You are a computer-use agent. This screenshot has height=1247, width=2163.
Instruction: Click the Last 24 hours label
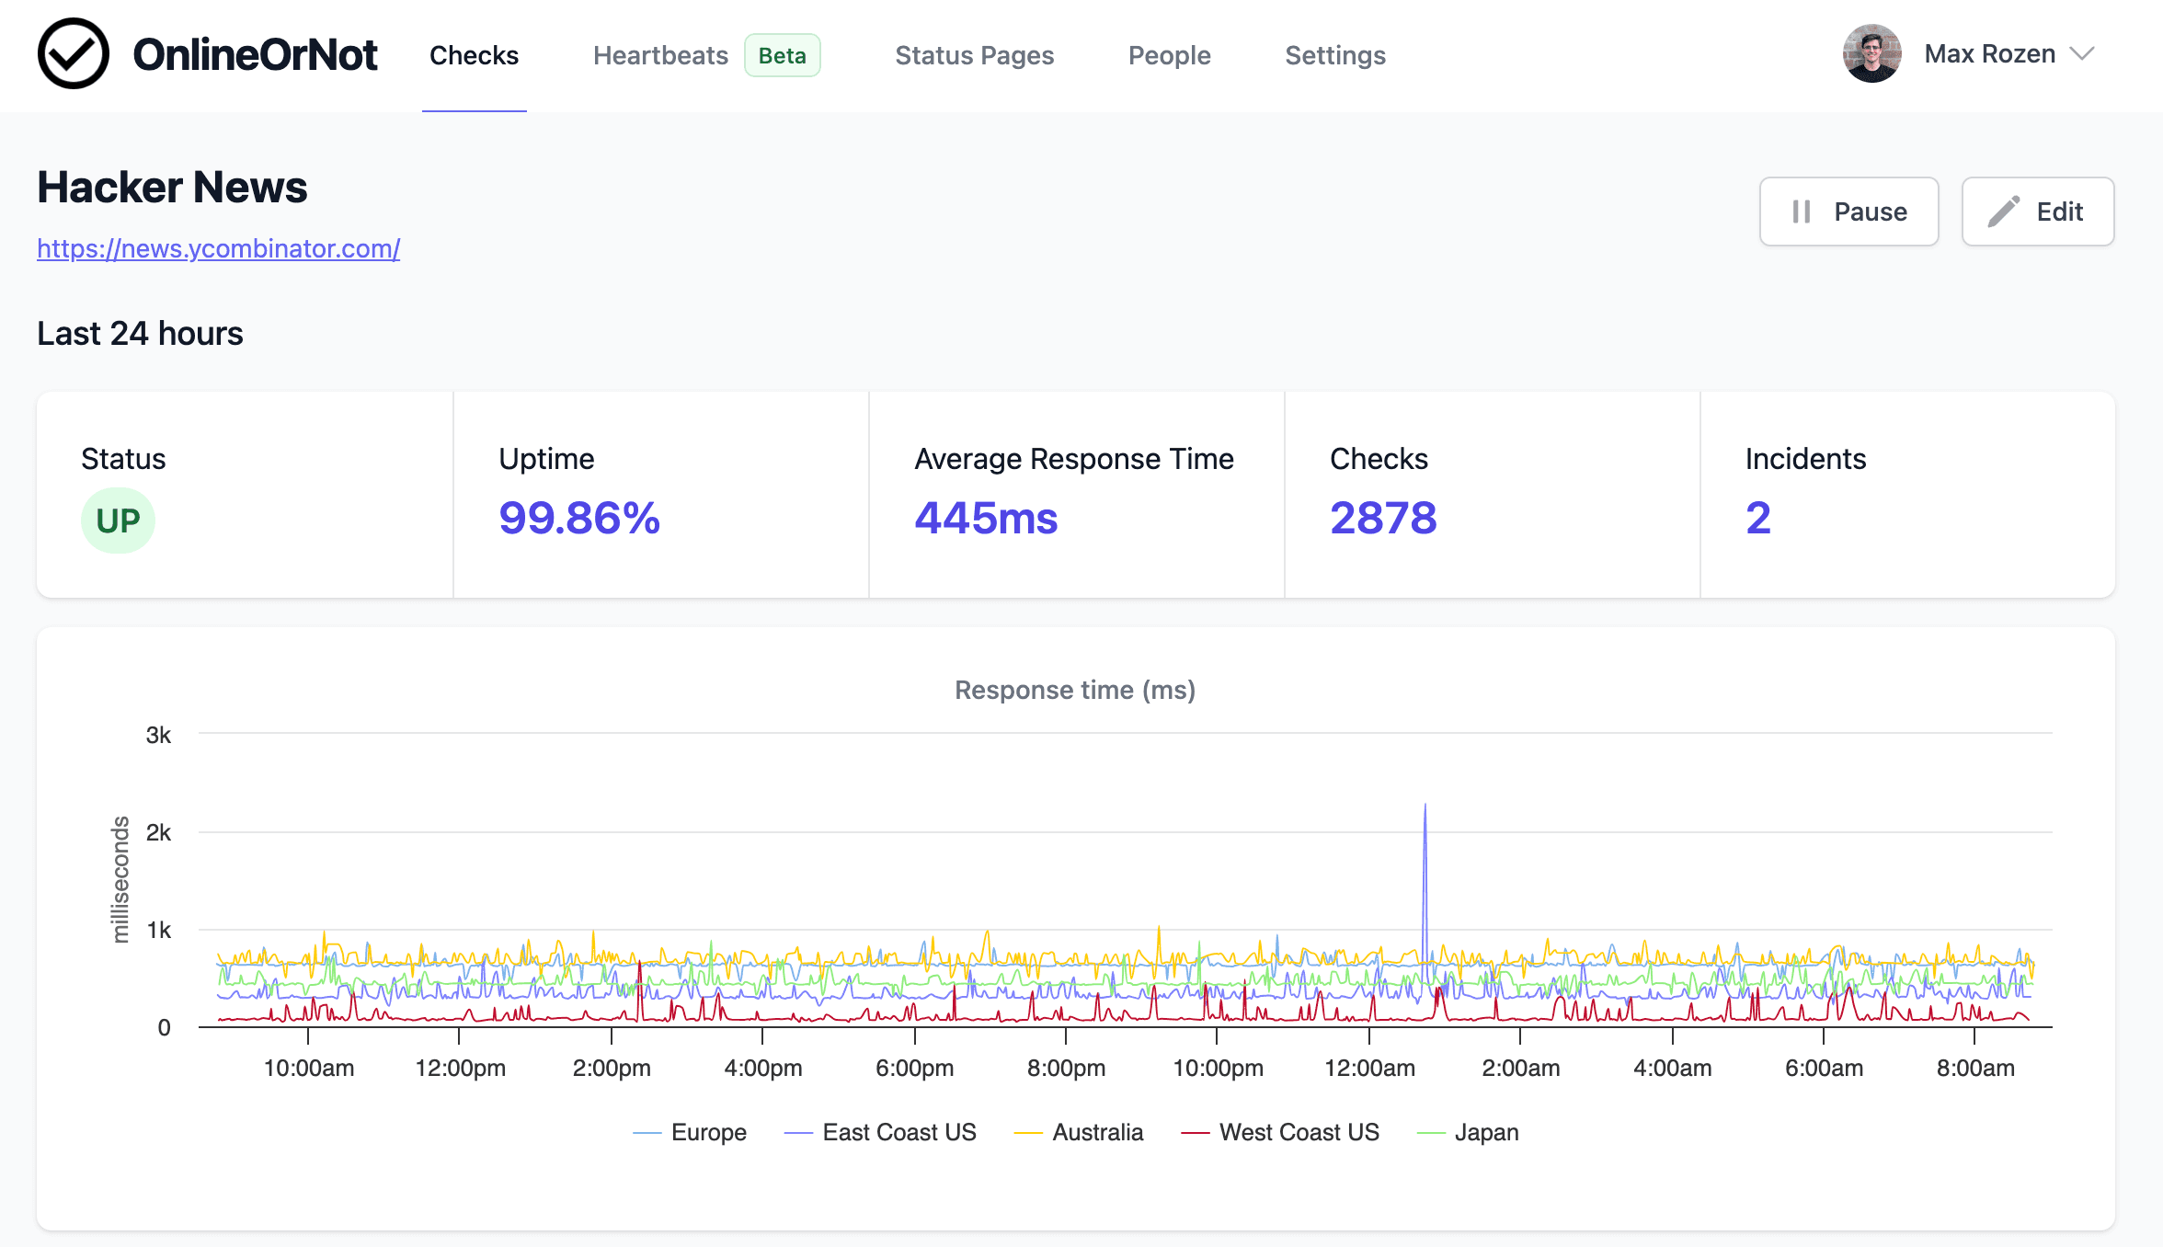[x=140, y=333]
